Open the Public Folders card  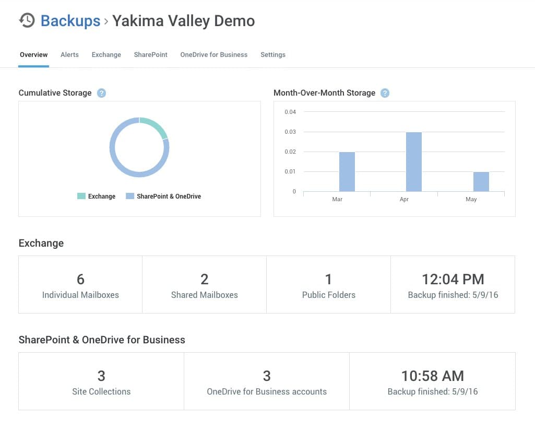329,284
